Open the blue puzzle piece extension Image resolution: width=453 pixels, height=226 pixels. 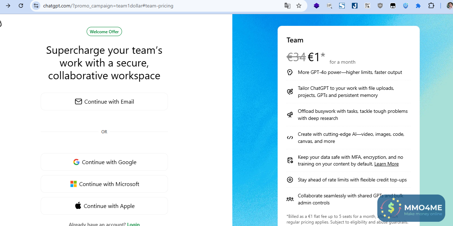tap(418, 6)
